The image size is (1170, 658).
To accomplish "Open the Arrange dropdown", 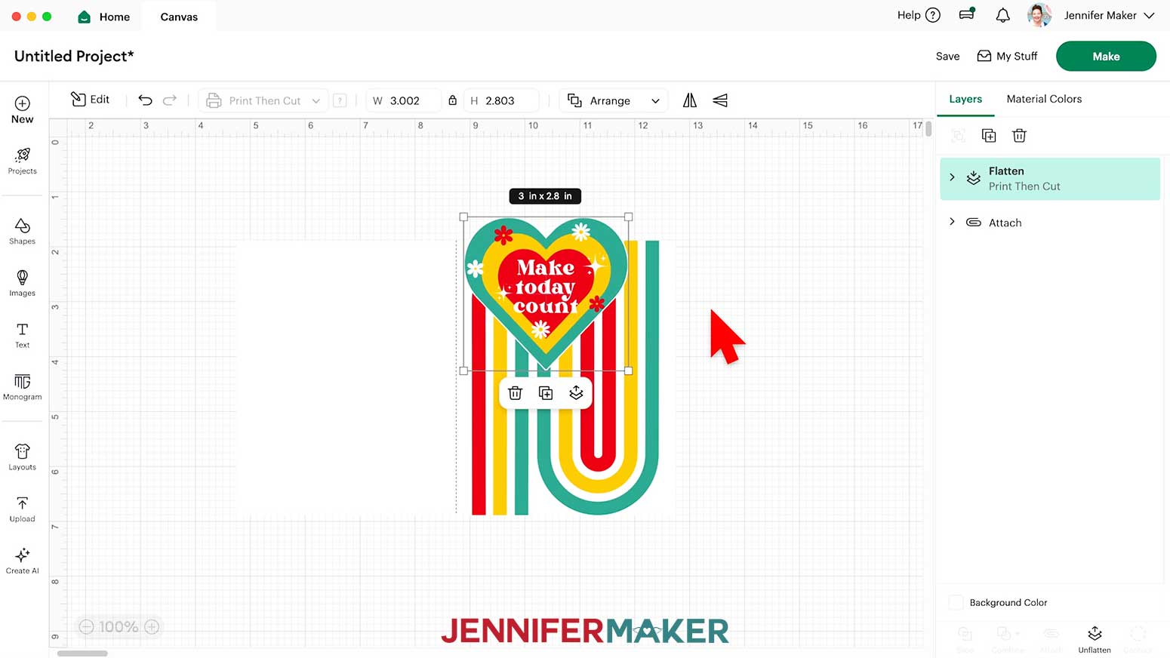I will (x=614, y=100).
